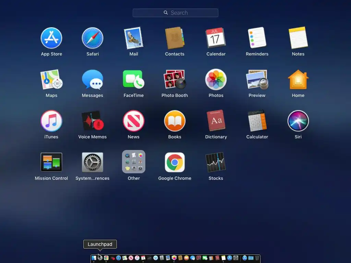The image size is (351, 263).
Task: Click Finder in the Dock
Action: coord(94,258)
